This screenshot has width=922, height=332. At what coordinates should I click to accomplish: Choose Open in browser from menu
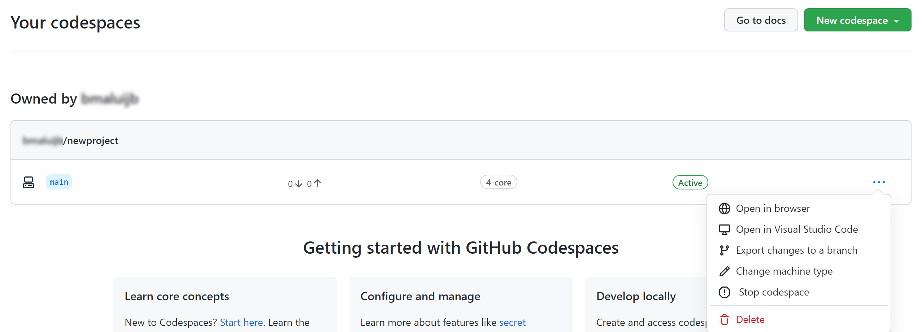[799, 209]
